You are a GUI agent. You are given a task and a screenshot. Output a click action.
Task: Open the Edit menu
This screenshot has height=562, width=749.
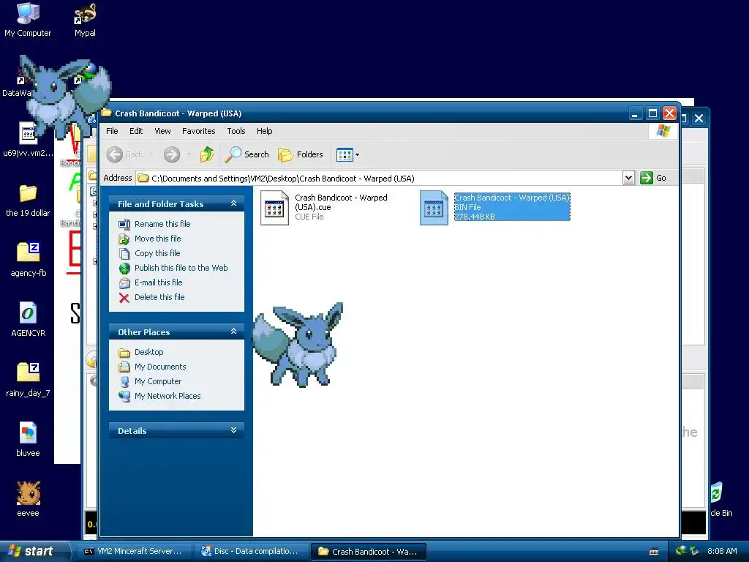136,131
